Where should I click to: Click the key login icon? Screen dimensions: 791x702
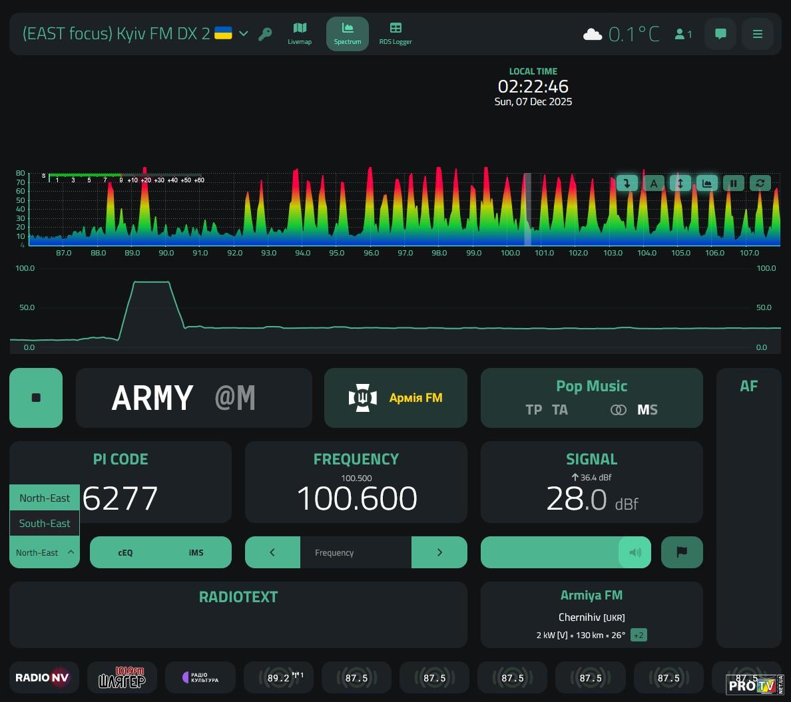coord(265,34)
